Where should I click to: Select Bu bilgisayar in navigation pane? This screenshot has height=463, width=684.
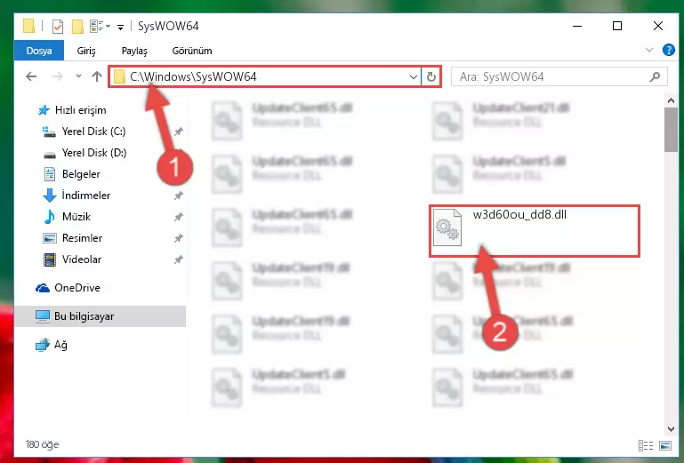84,316
